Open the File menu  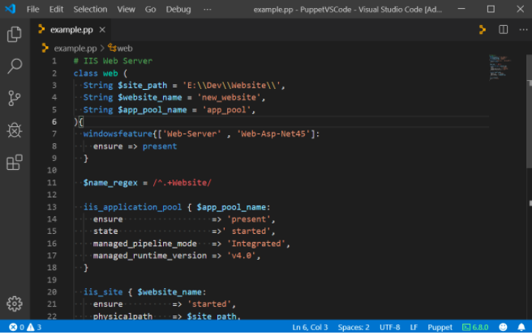click(x=33, y=9)
